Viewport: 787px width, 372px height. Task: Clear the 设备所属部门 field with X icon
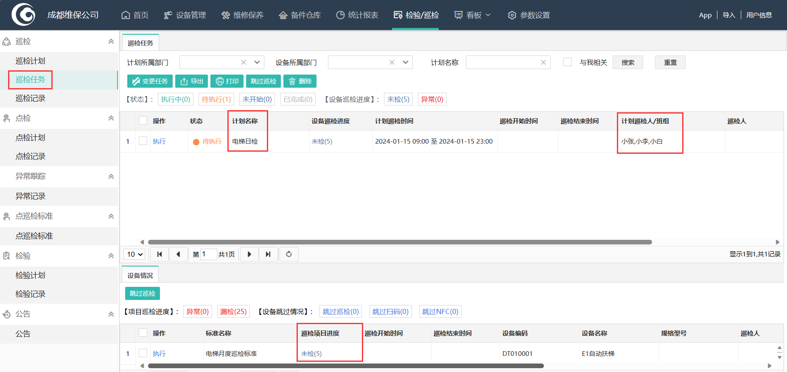(392, 62)
